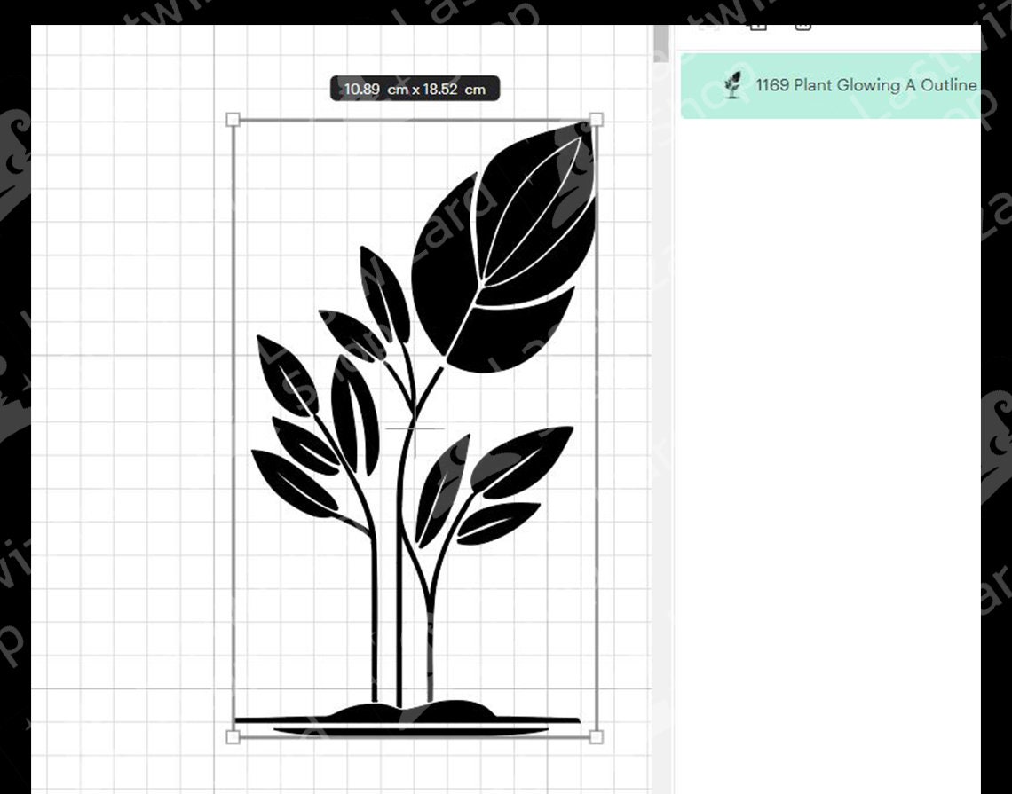Select the "1169 Plant Glowing A Outline" layer
This screenshot has width=1012, height=794.
(x=866, y=86)
